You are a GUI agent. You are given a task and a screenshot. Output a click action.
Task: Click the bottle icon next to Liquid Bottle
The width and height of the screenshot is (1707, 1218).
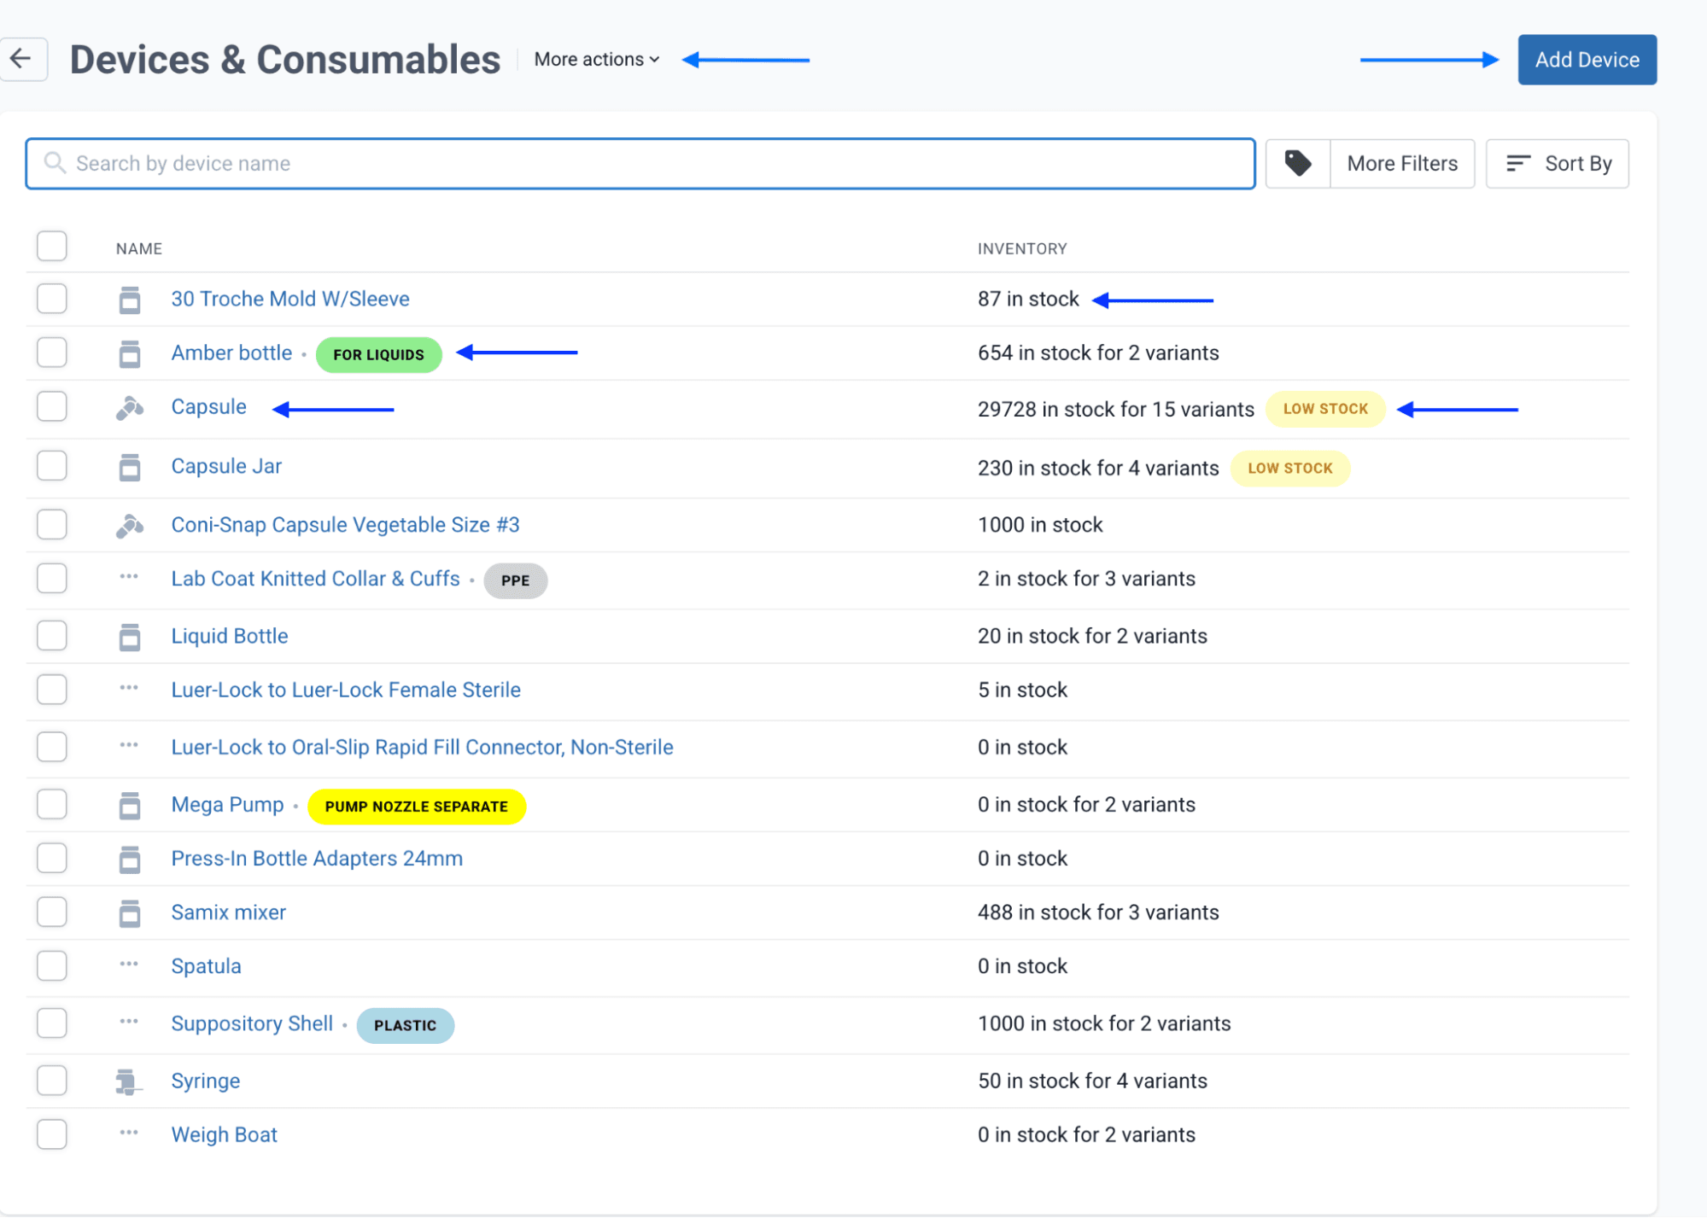point(129,637)
